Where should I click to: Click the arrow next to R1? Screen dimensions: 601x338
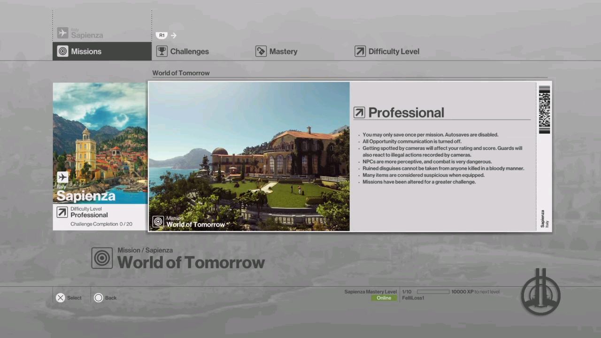[174, 35]
